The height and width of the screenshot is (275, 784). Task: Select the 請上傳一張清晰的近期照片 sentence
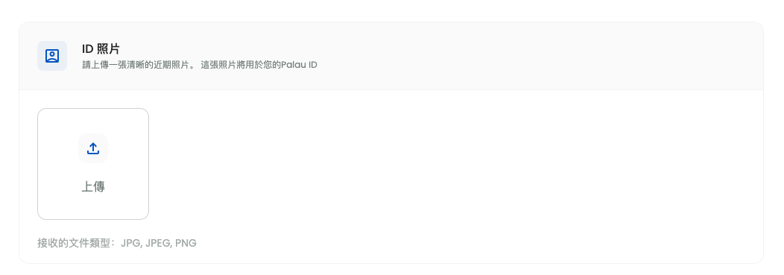(x=139, y=65)
